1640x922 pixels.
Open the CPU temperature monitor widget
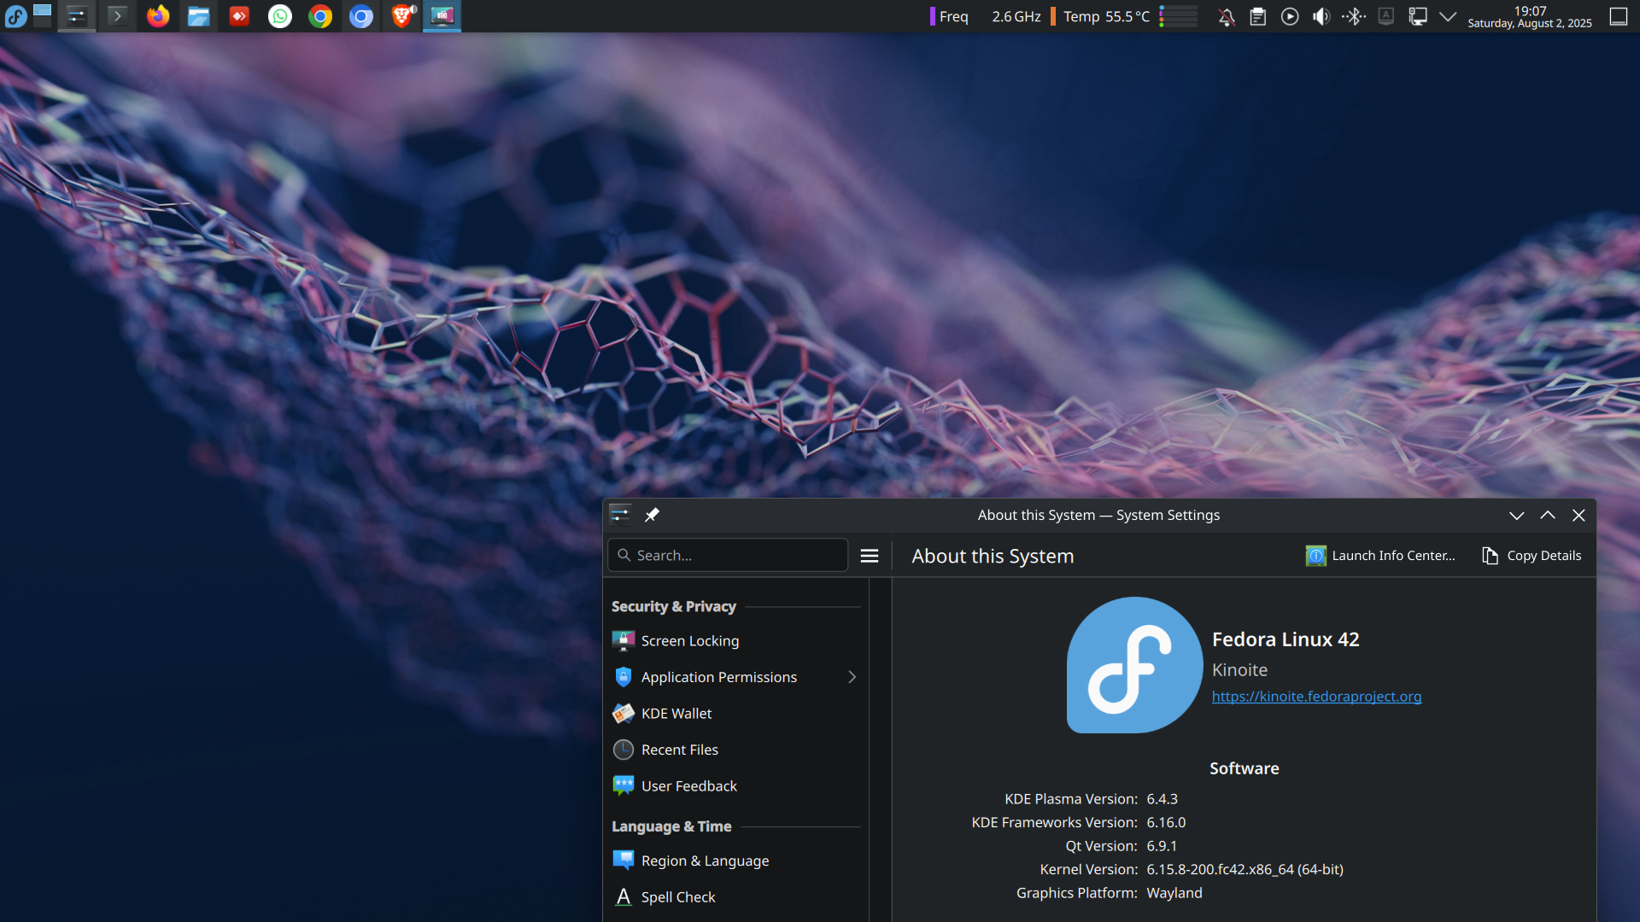[x=1100, y=16]
